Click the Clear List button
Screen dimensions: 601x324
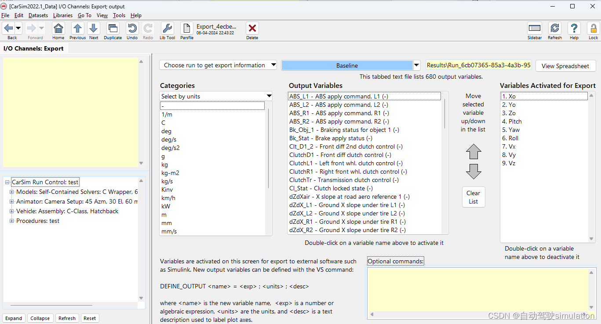click(474, 197)
